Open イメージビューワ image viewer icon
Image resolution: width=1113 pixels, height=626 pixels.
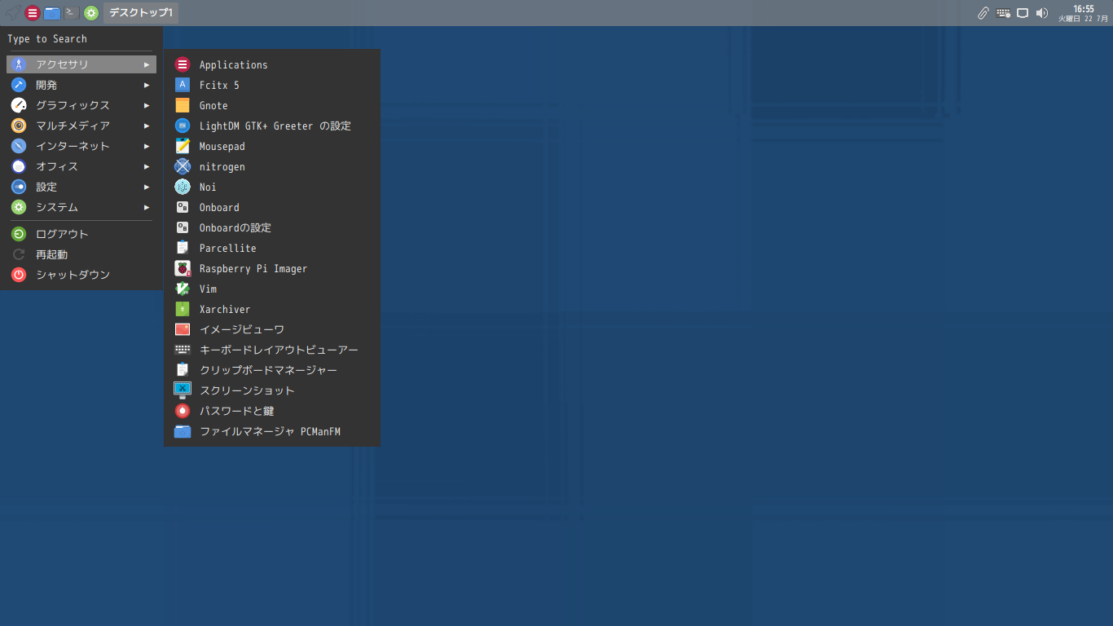tap(183, 329)
